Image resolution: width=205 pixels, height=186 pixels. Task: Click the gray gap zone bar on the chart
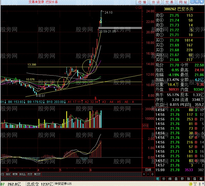click(x=120, y=28)
